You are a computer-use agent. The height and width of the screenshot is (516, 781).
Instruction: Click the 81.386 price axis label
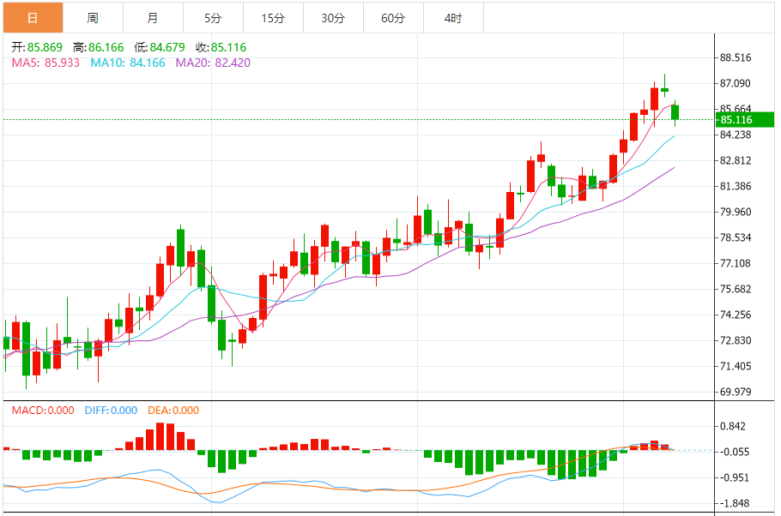tap(736, 187)
